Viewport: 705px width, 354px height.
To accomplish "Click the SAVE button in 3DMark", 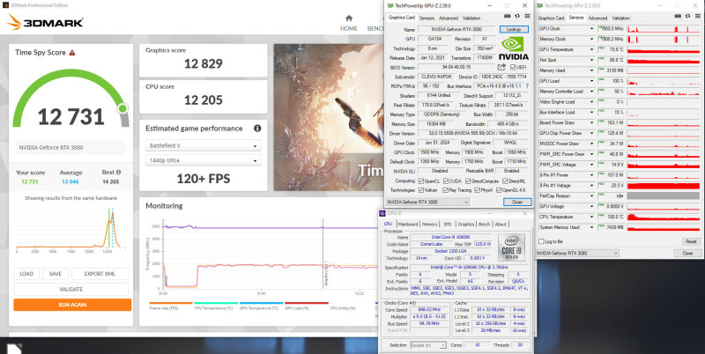I will 56,274.
